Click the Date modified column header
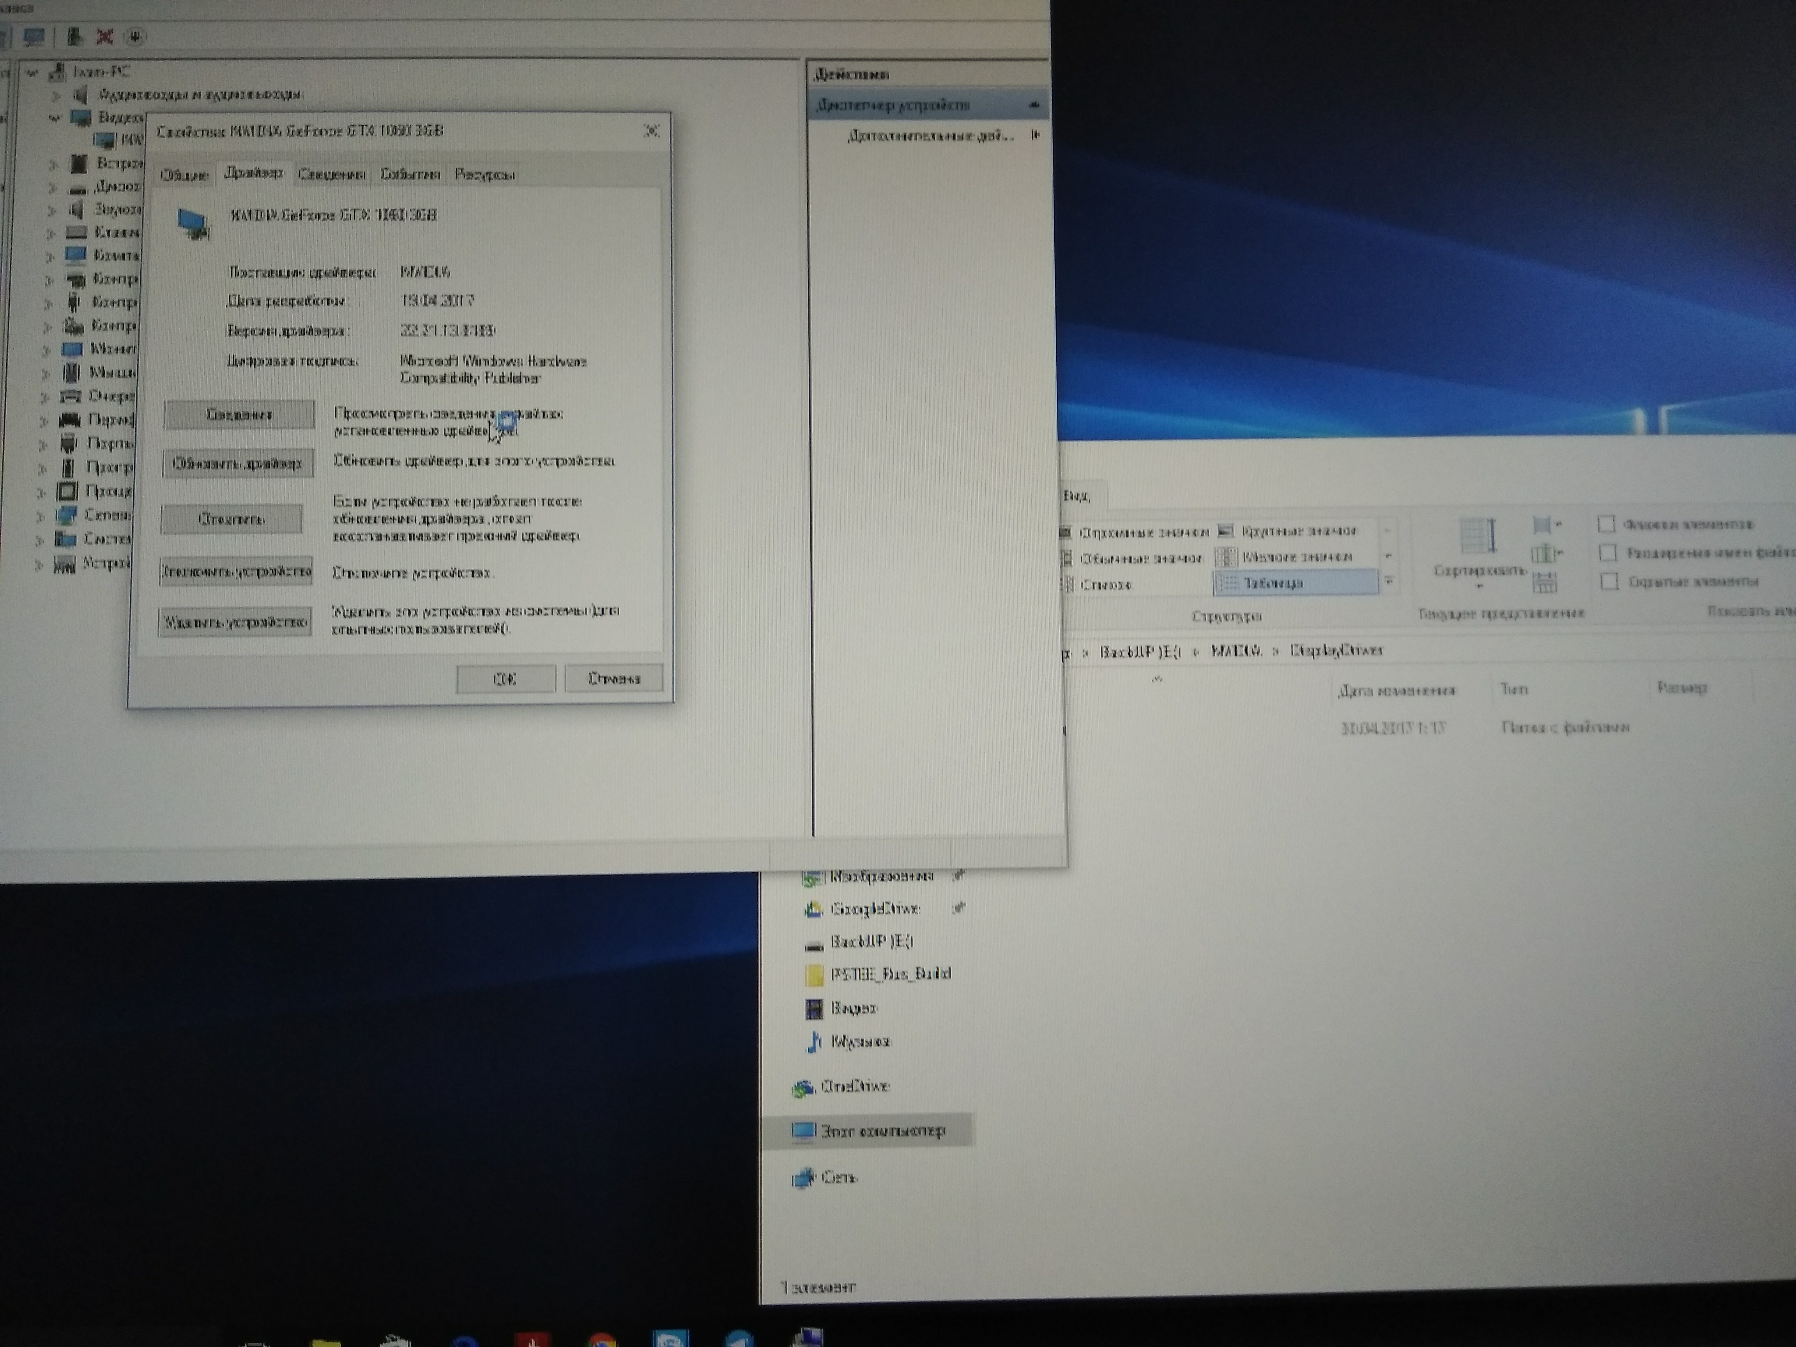 1396,691
